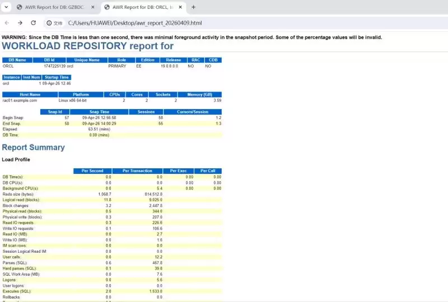The height and width of the screenshot is (302, 448).
Task: Click the browser forward arrow
Action: [x=20, y=23]
